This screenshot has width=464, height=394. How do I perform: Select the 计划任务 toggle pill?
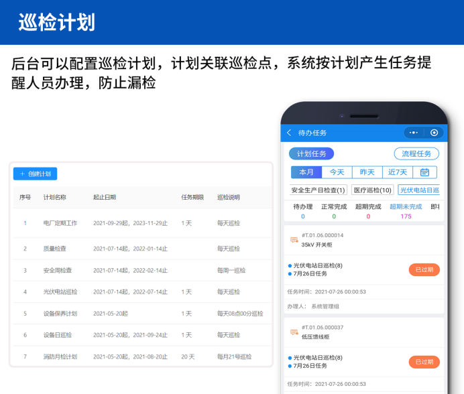pyautogui.click(x=311, y=153)
